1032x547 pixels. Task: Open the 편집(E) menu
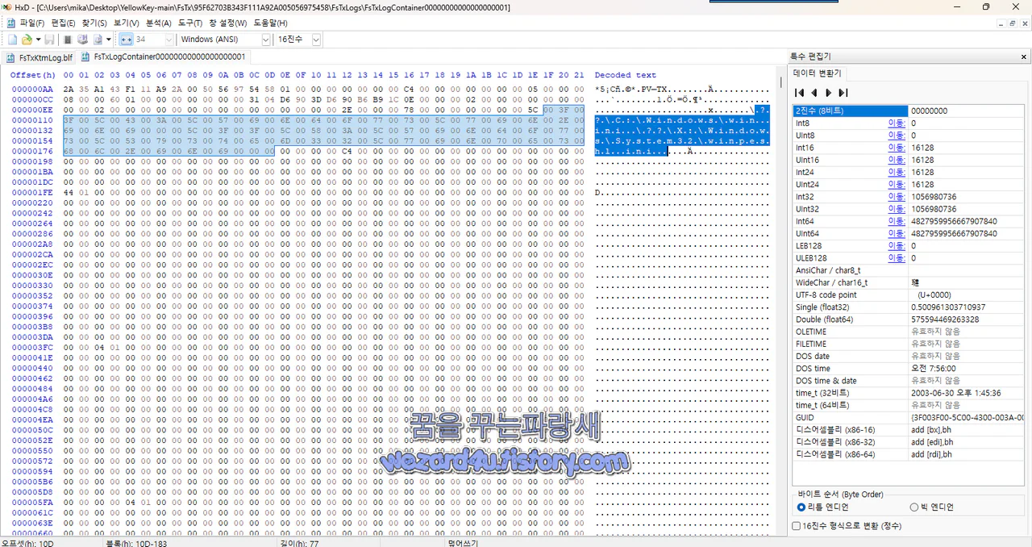click(64, 23)
